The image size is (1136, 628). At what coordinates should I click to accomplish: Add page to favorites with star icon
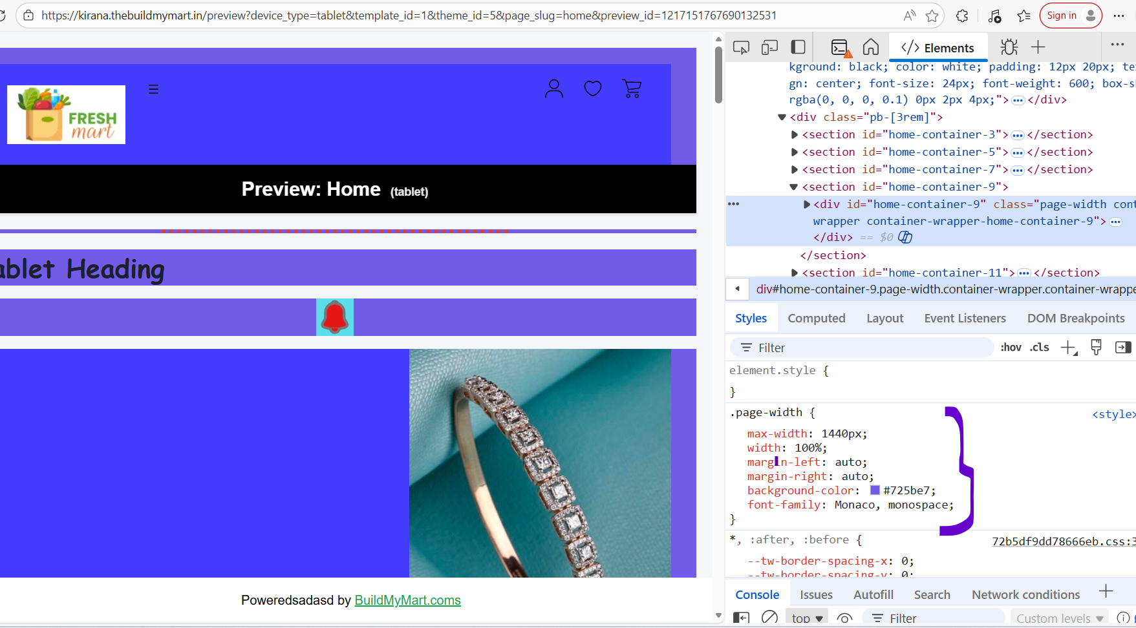(932, 16)
